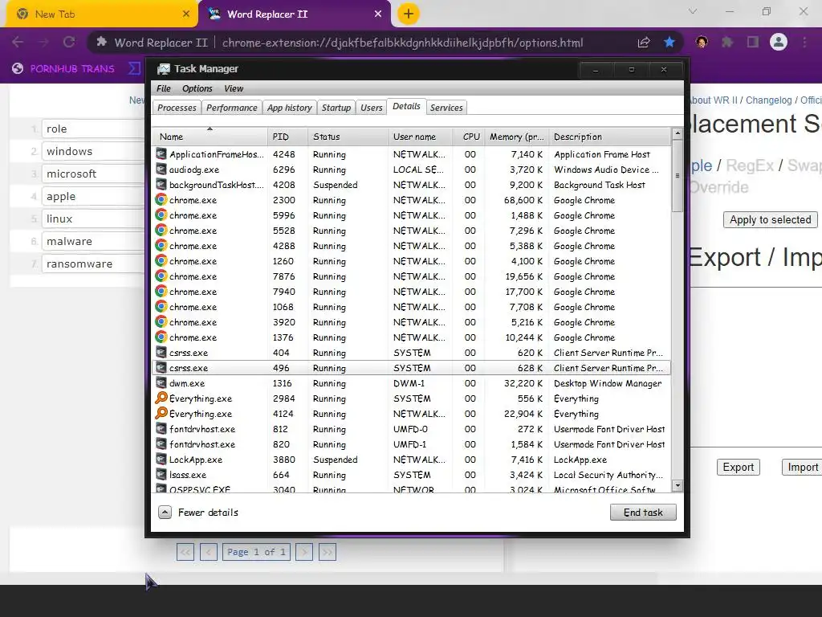
Task: Sort by the CPU column header
Action: coord(469,137)
